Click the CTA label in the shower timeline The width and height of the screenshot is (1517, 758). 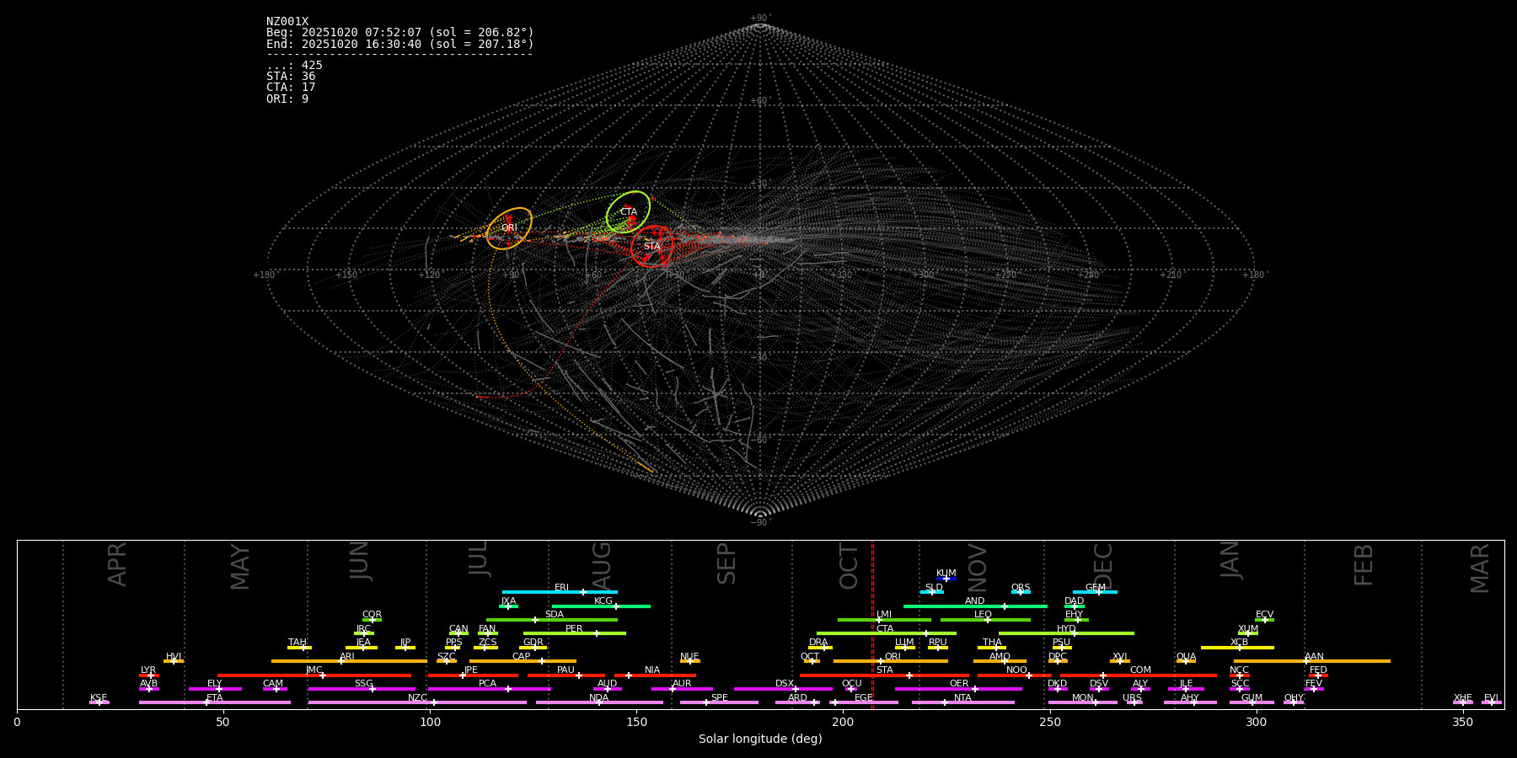885,629
